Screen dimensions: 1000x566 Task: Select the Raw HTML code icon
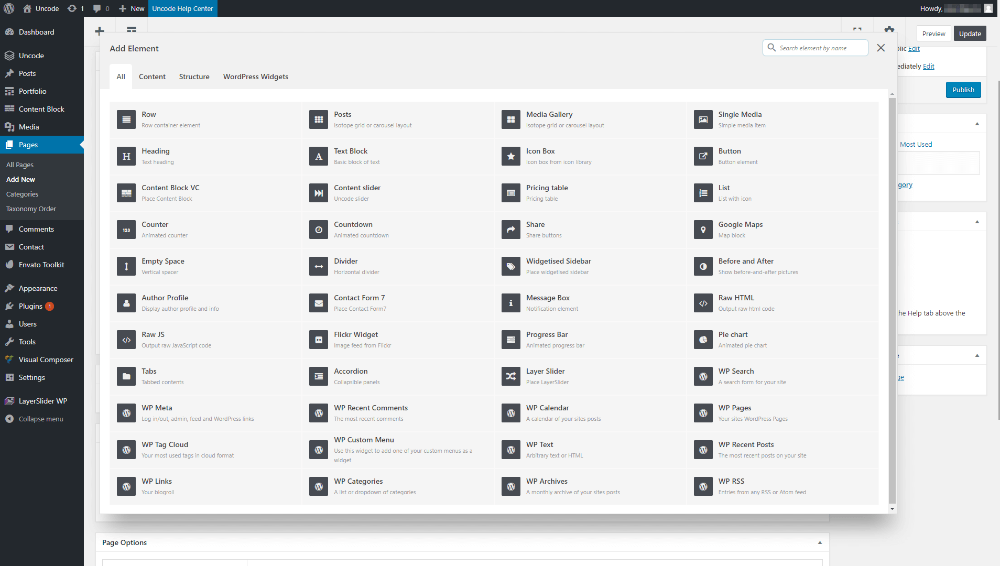(703, 303)
